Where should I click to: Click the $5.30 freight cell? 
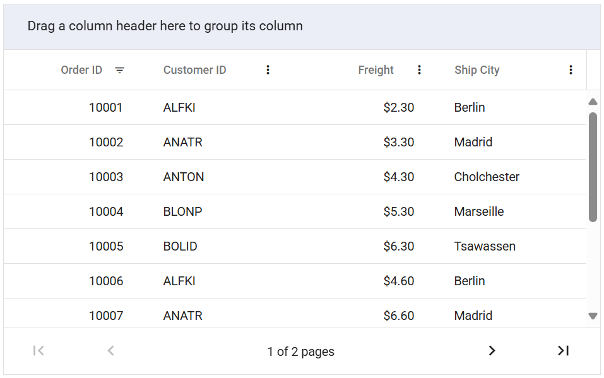click(x=399, y=211)
